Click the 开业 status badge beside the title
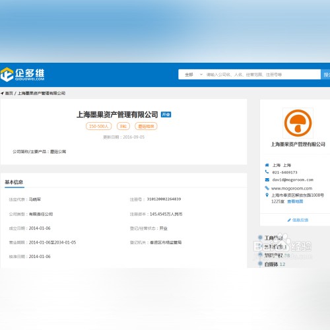The width and height of the screenshot is (330, 330). click(166, 114)
